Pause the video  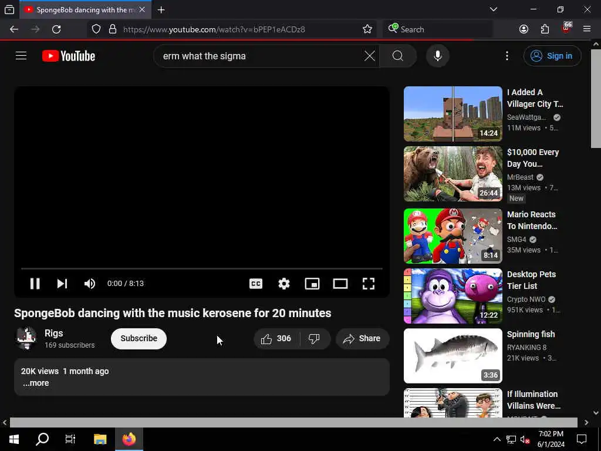[35, 284]
